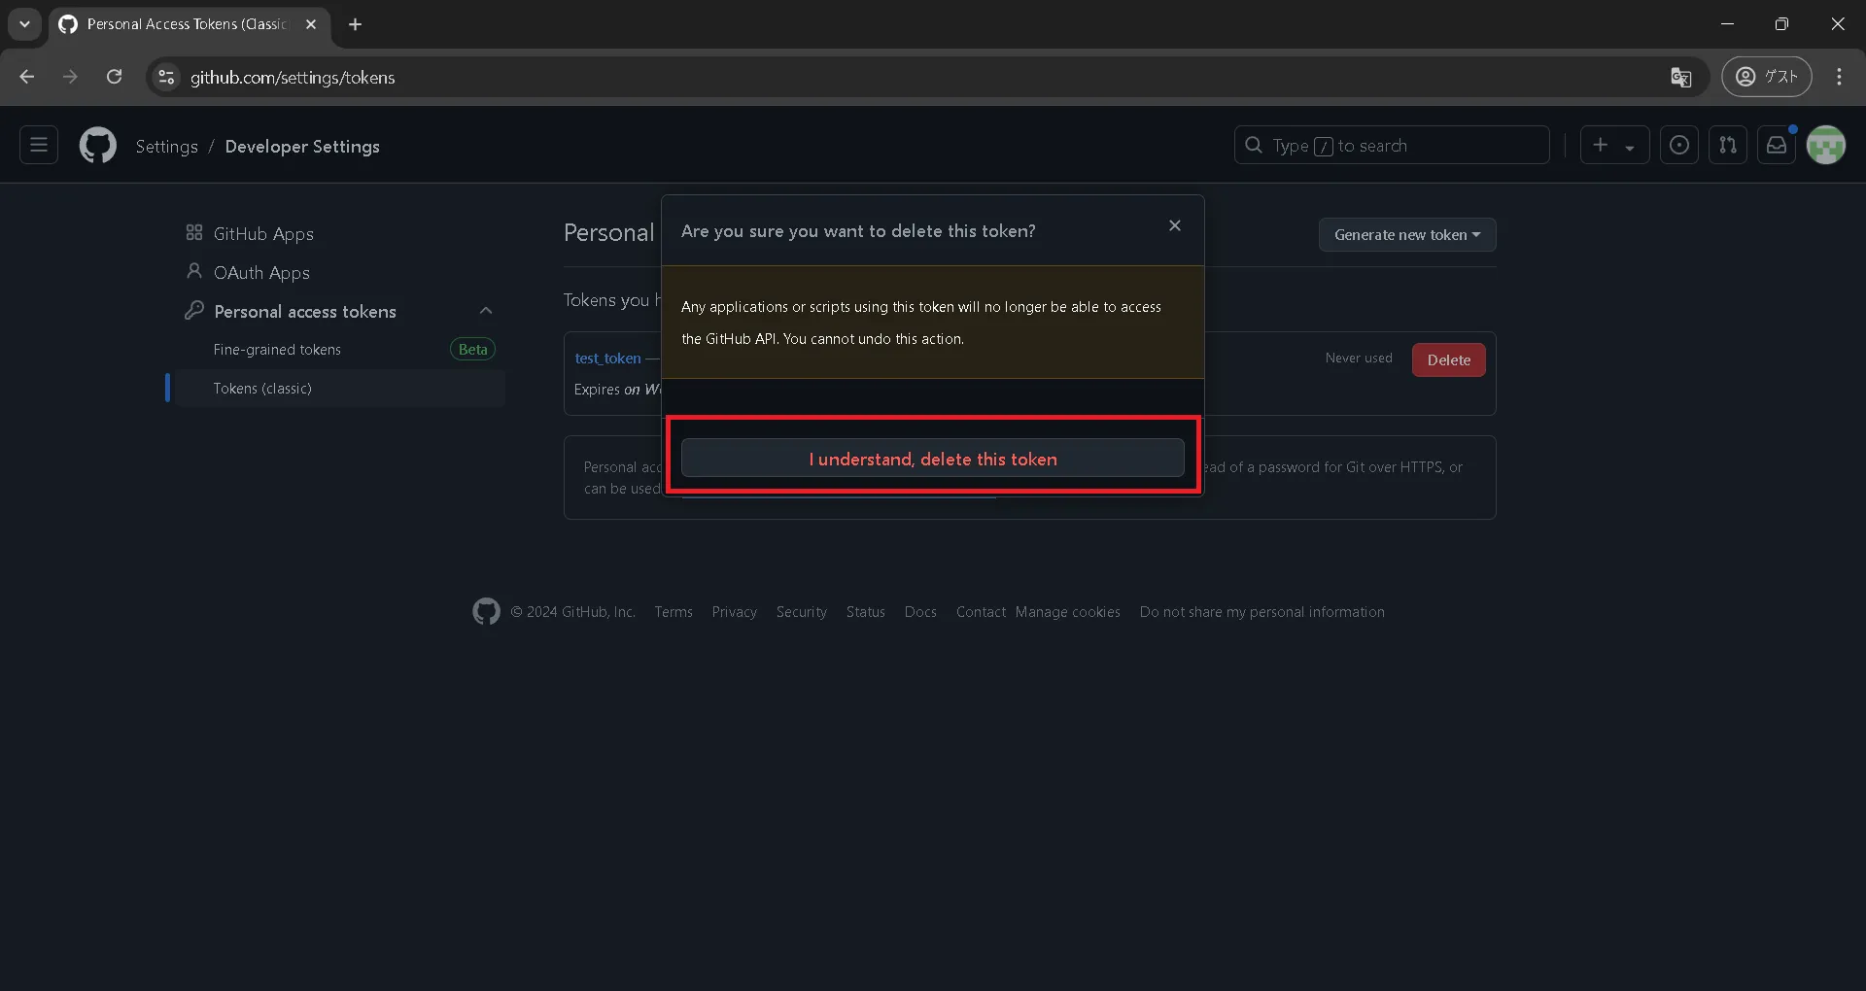Open Generate new token dropdown
The height and width of the screenshot is (991, 1866).
pos(1406,234)
